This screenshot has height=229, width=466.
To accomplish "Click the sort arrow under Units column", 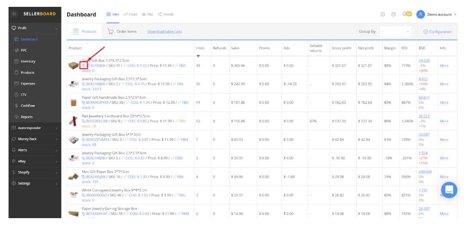I will [x=198, y=56].
